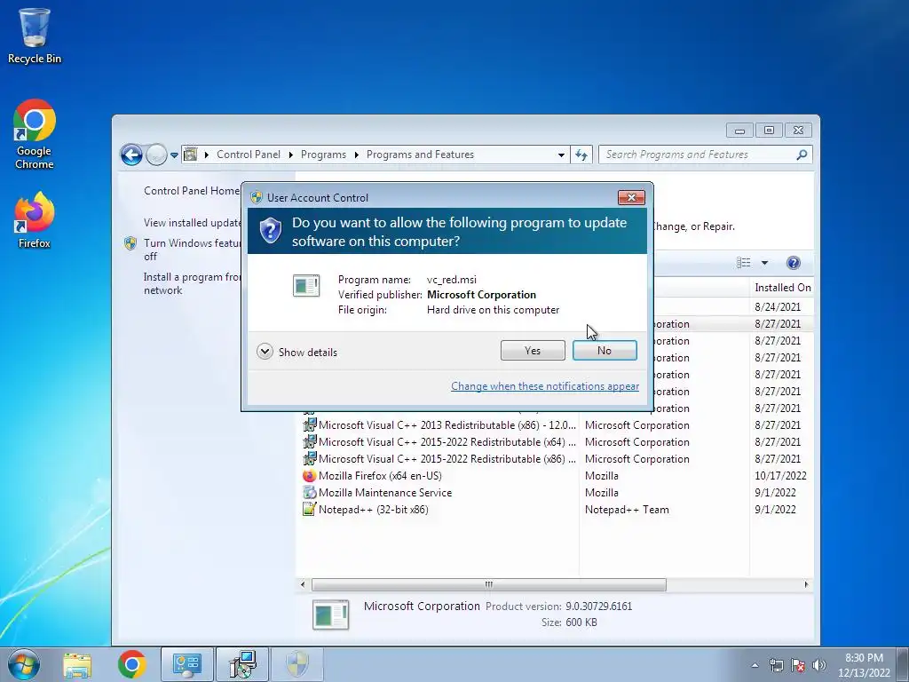Screen dimensions: 909x682
Task: Open the Firefox desktop shortcut
Action: pos(35,221)
